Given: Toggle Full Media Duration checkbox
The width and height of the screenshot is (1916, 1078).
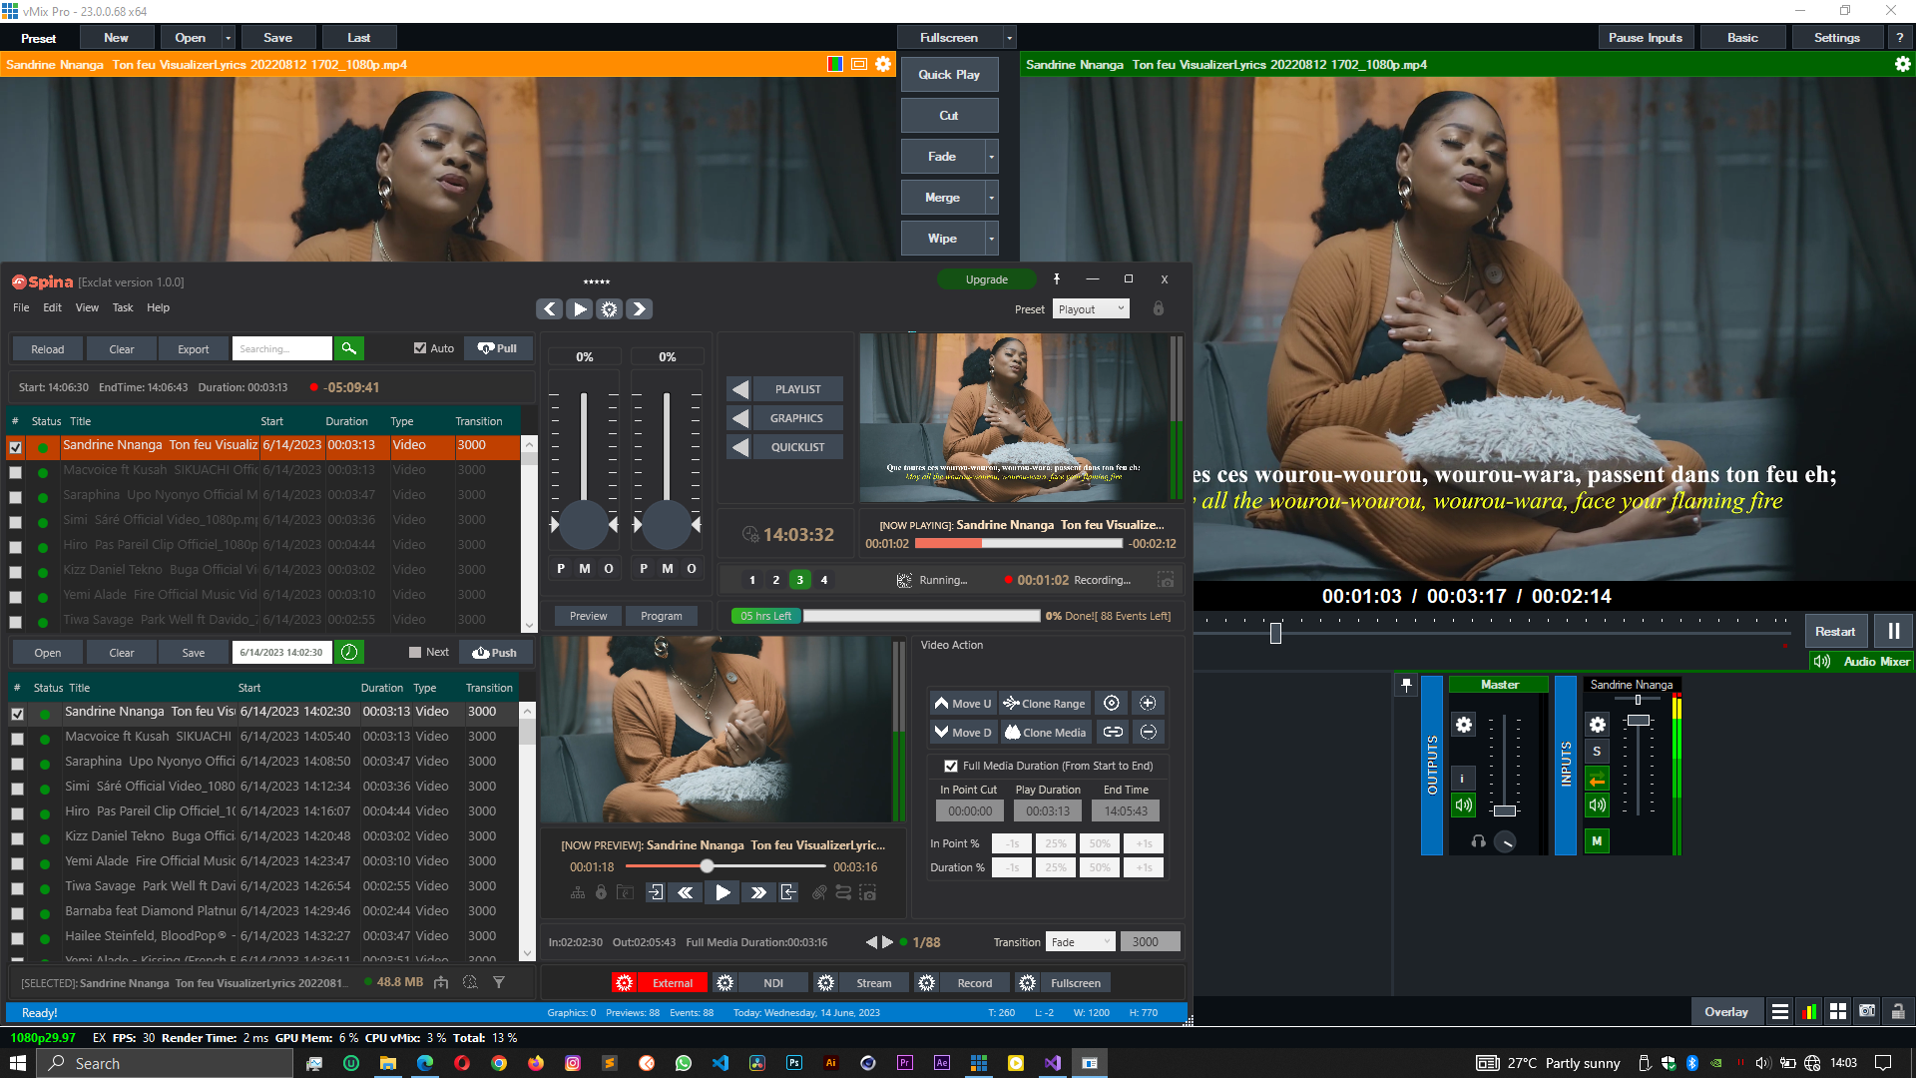Looking at the screenshot, I should (x=950, y=766).
